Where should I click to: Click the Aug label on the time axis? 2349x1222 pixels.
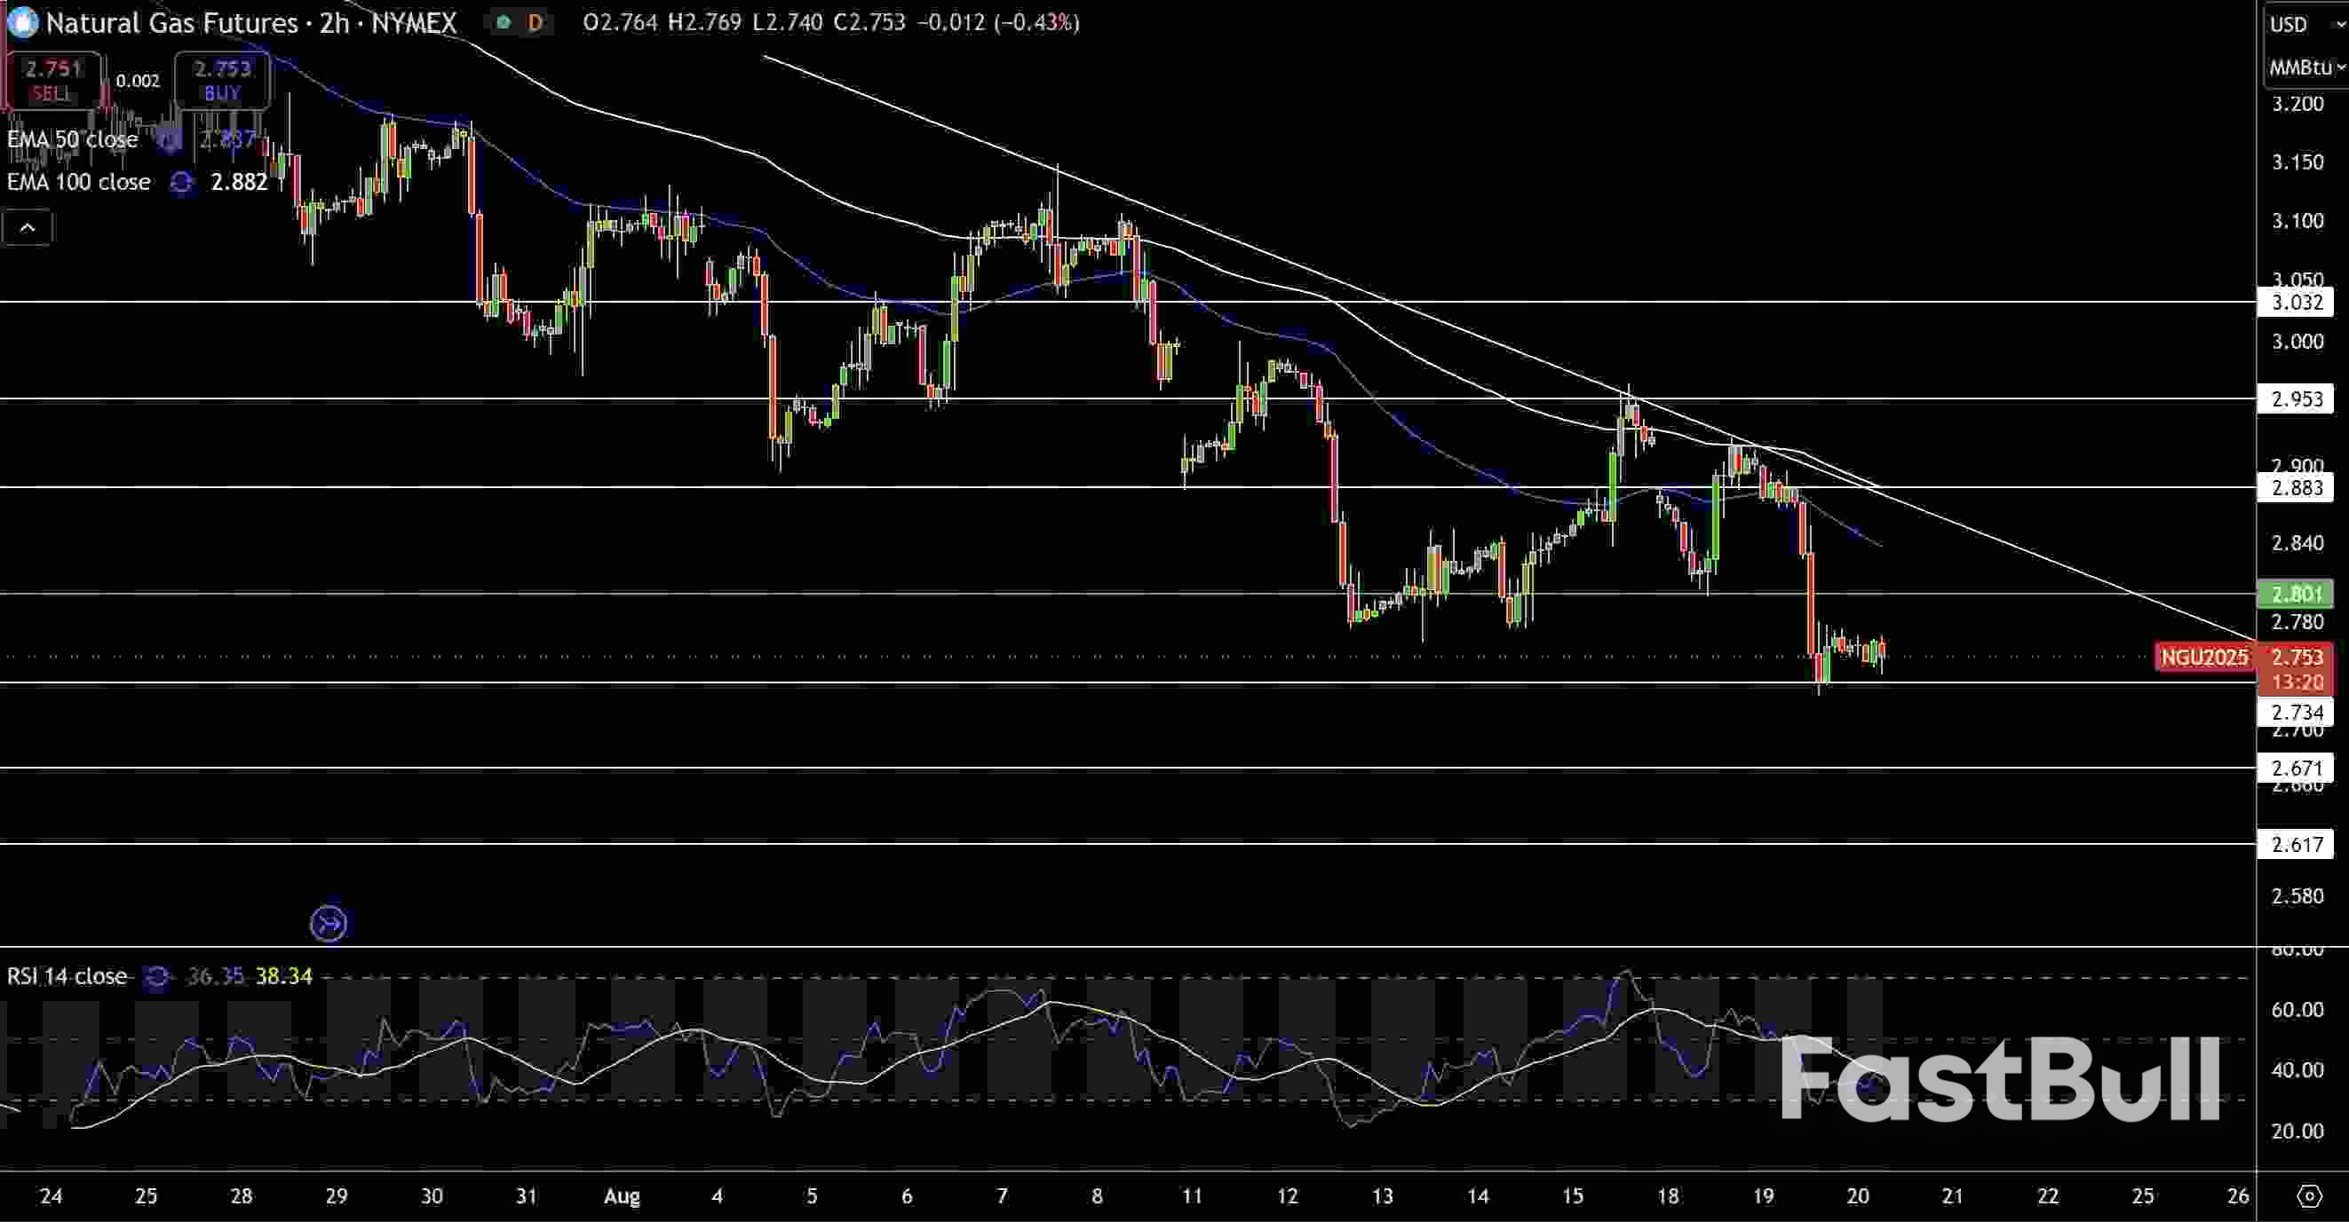tap(623, 1197)
